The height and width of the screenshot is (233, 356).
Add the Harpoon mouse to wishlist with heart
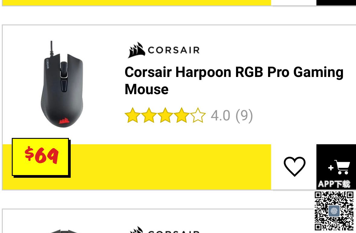[294, 166]
